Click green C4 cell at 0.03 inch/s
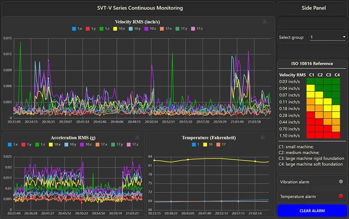The width and height of the screenshot is (349, 219). (337, 81)
